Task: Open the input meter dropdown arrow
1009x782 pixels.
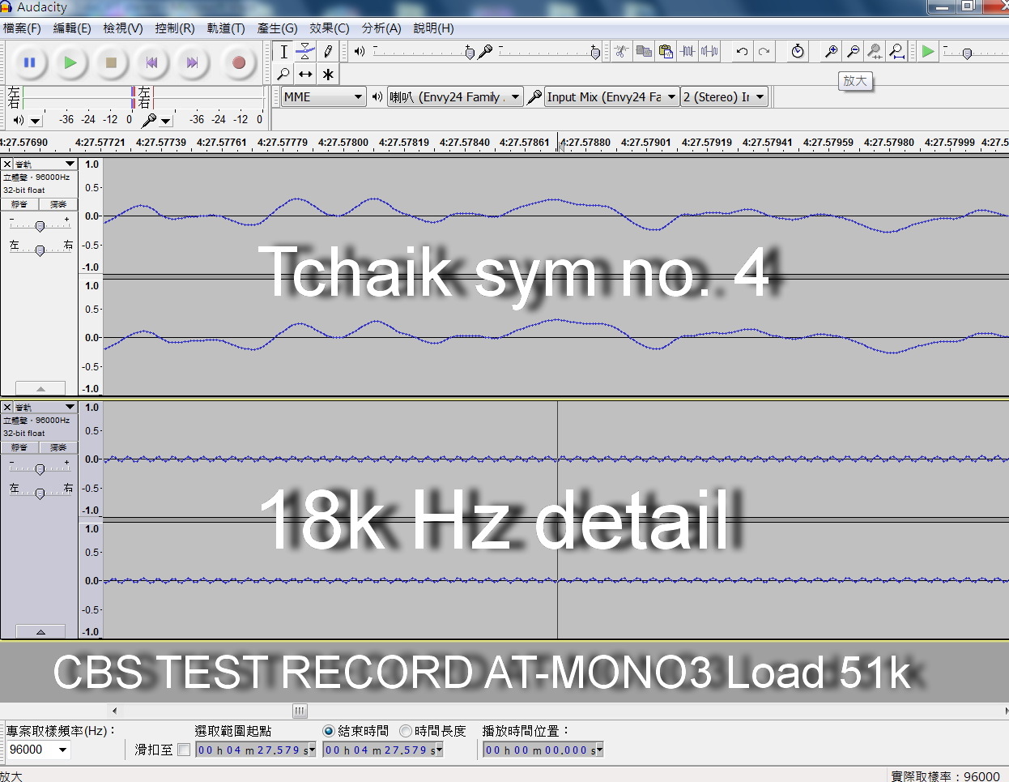Action: (166, 121)
